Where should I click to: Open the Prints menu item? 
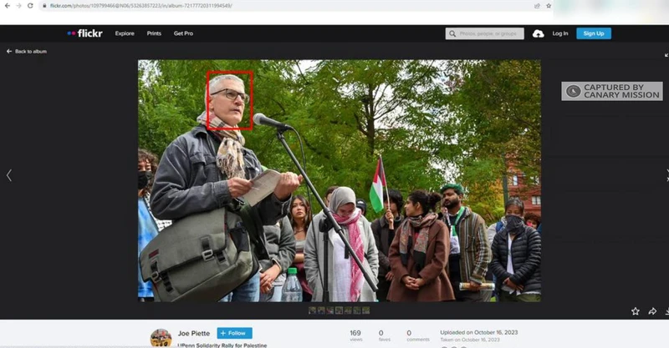(x=154, y=33)
